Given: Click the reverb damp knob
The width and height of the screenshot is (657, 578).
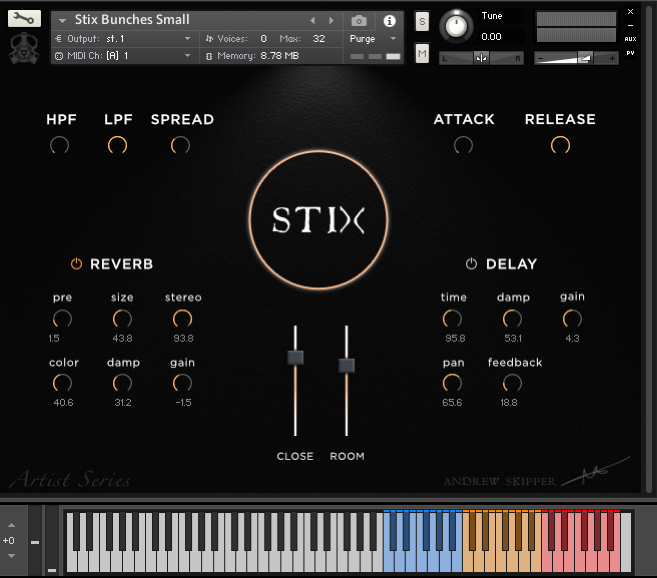Looking at the screenshot, I should click(x=123, y=384).
